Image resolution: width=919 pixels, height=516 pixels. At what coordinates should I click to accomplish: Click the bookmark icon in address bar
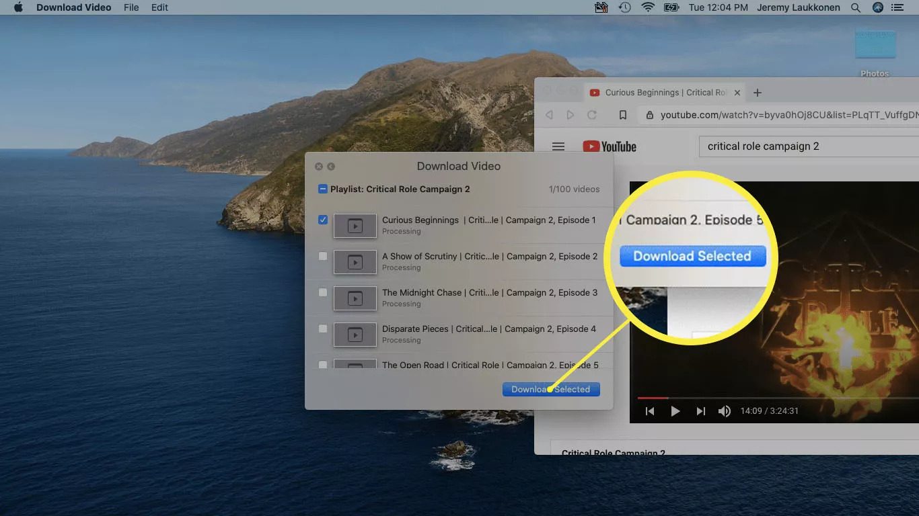[623, 115]
